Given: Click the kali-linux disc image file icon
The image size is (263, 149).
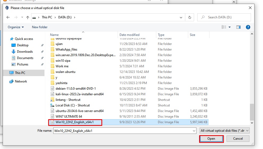Looking at the screenshot, I should (x=52, y=94).
